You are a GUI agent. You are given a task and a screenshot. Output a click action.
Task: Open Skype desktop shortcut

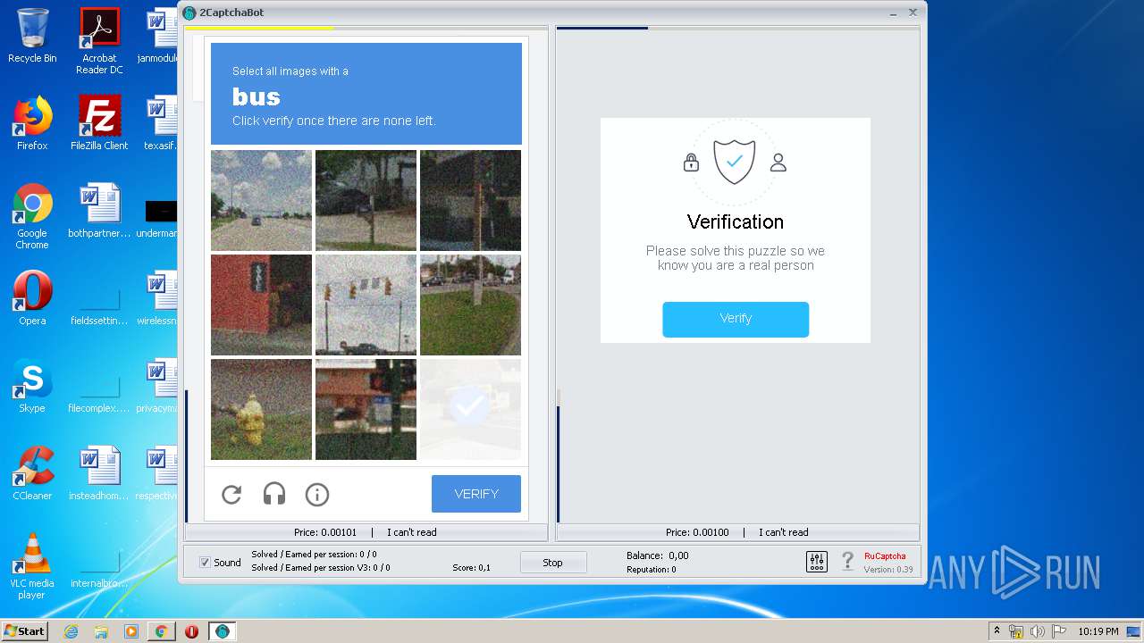(x=32, y=386)
